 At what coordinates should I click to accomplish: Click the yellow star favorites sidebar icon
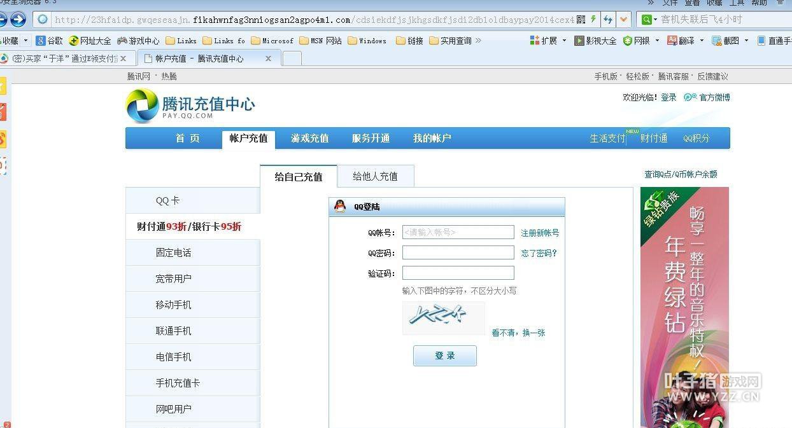(3, 85)
